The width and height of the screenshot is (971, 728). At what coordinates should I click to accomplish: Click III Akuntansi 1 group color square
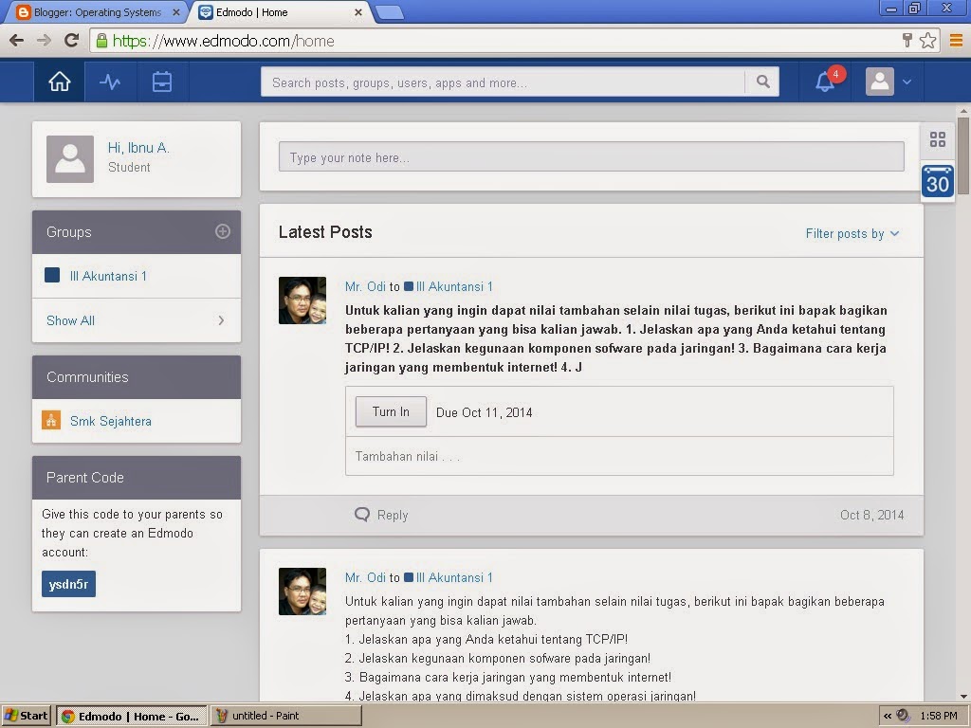[52, 275]
